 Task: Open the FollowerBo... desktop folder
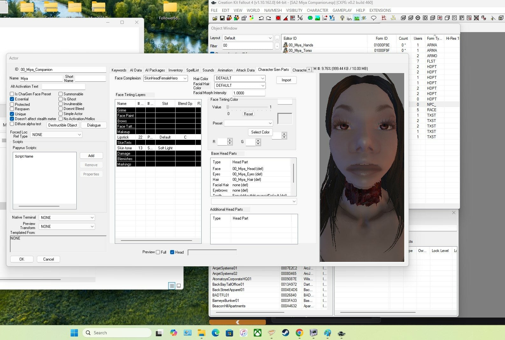click(170, 11)
